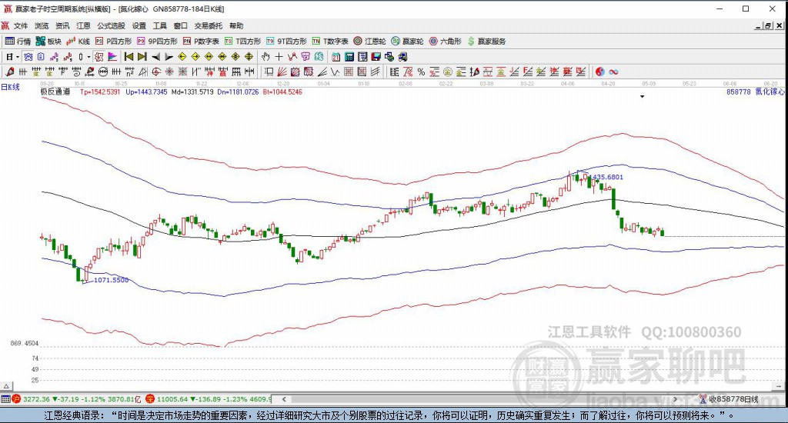Open the P四方形 tool
The width and height of the screenshot is (788, 423).
(x=114, y=42)
